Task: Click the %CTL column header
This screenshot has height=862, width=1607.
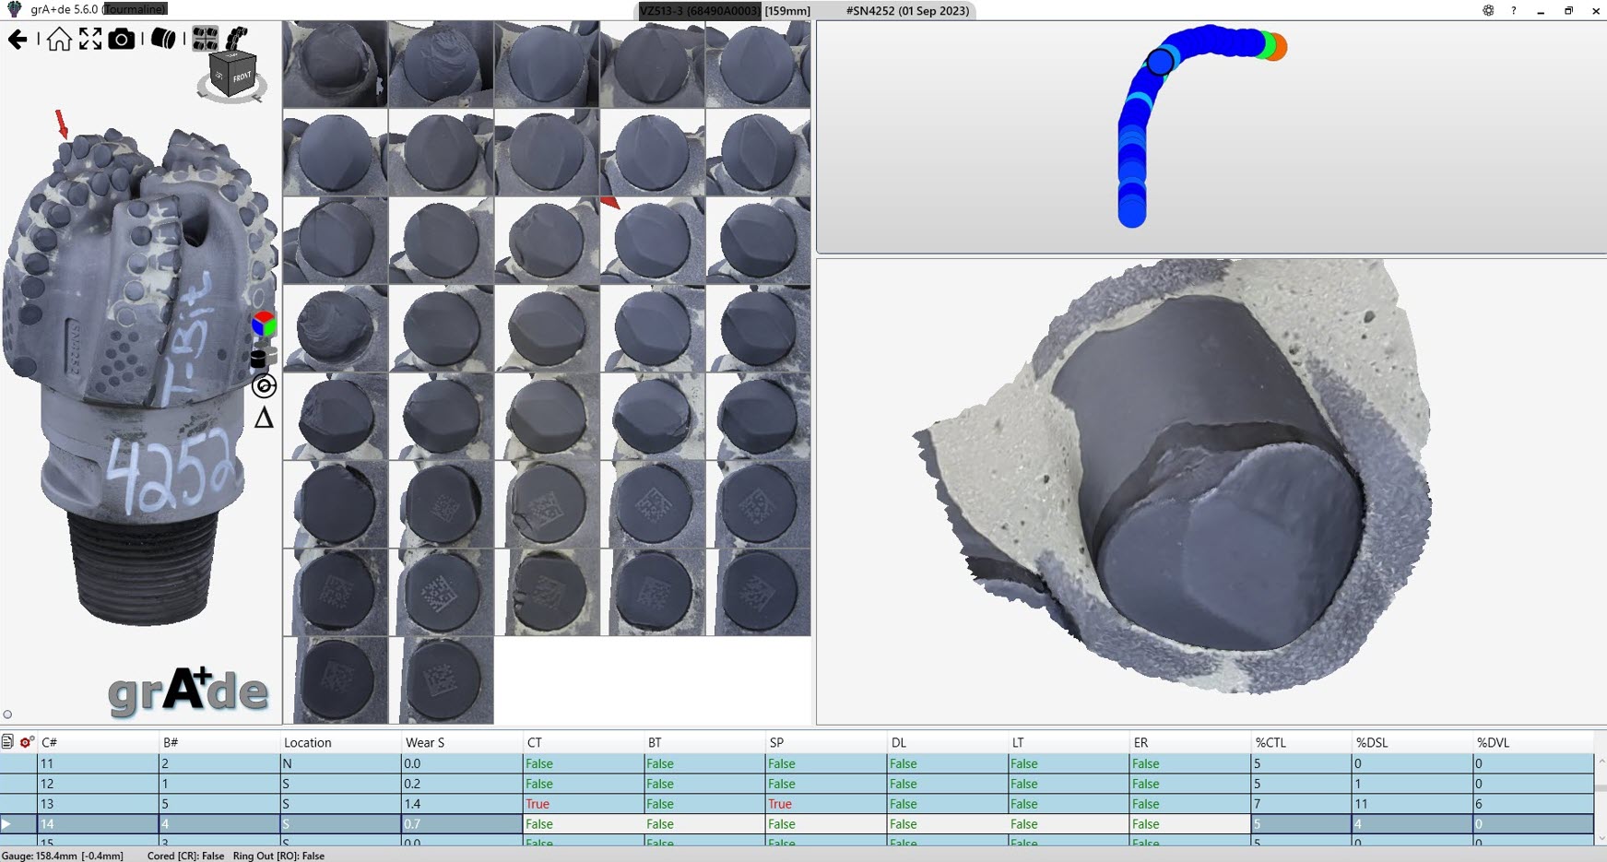Action: (x=1301, y=742)
